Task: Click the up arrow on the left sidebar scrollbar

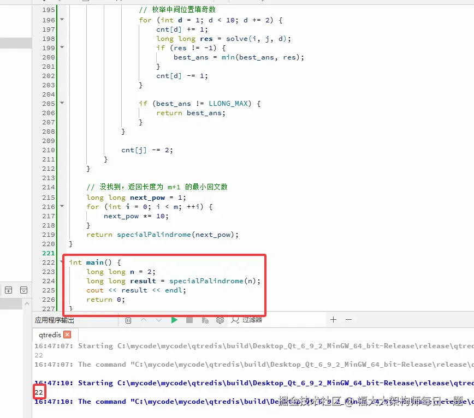Action: pos(27,304)
